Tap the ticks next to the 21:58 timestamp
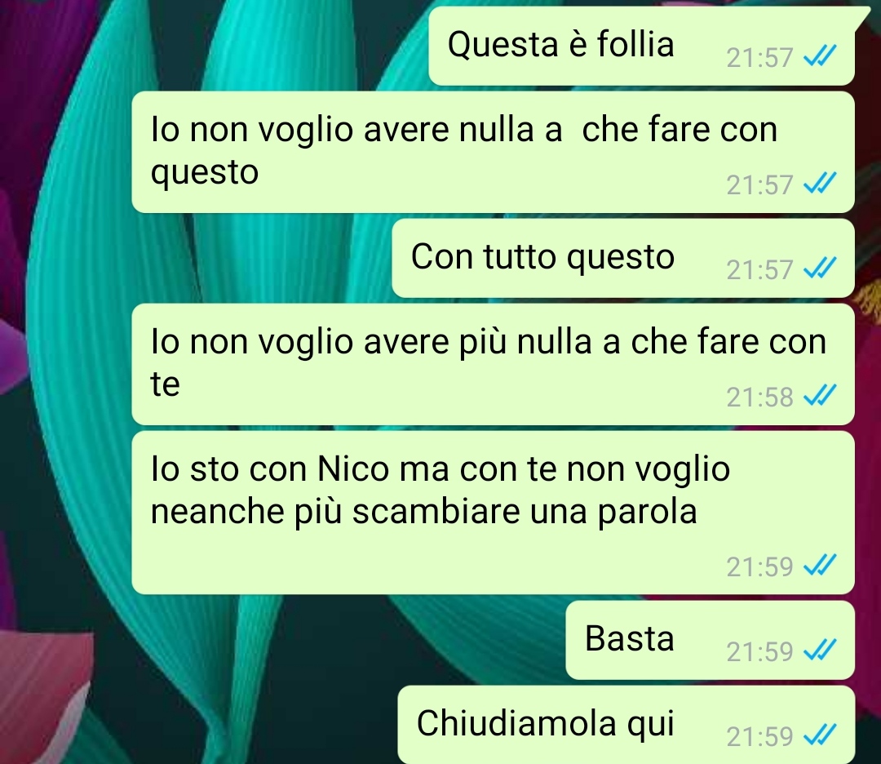 pos(821,395)
